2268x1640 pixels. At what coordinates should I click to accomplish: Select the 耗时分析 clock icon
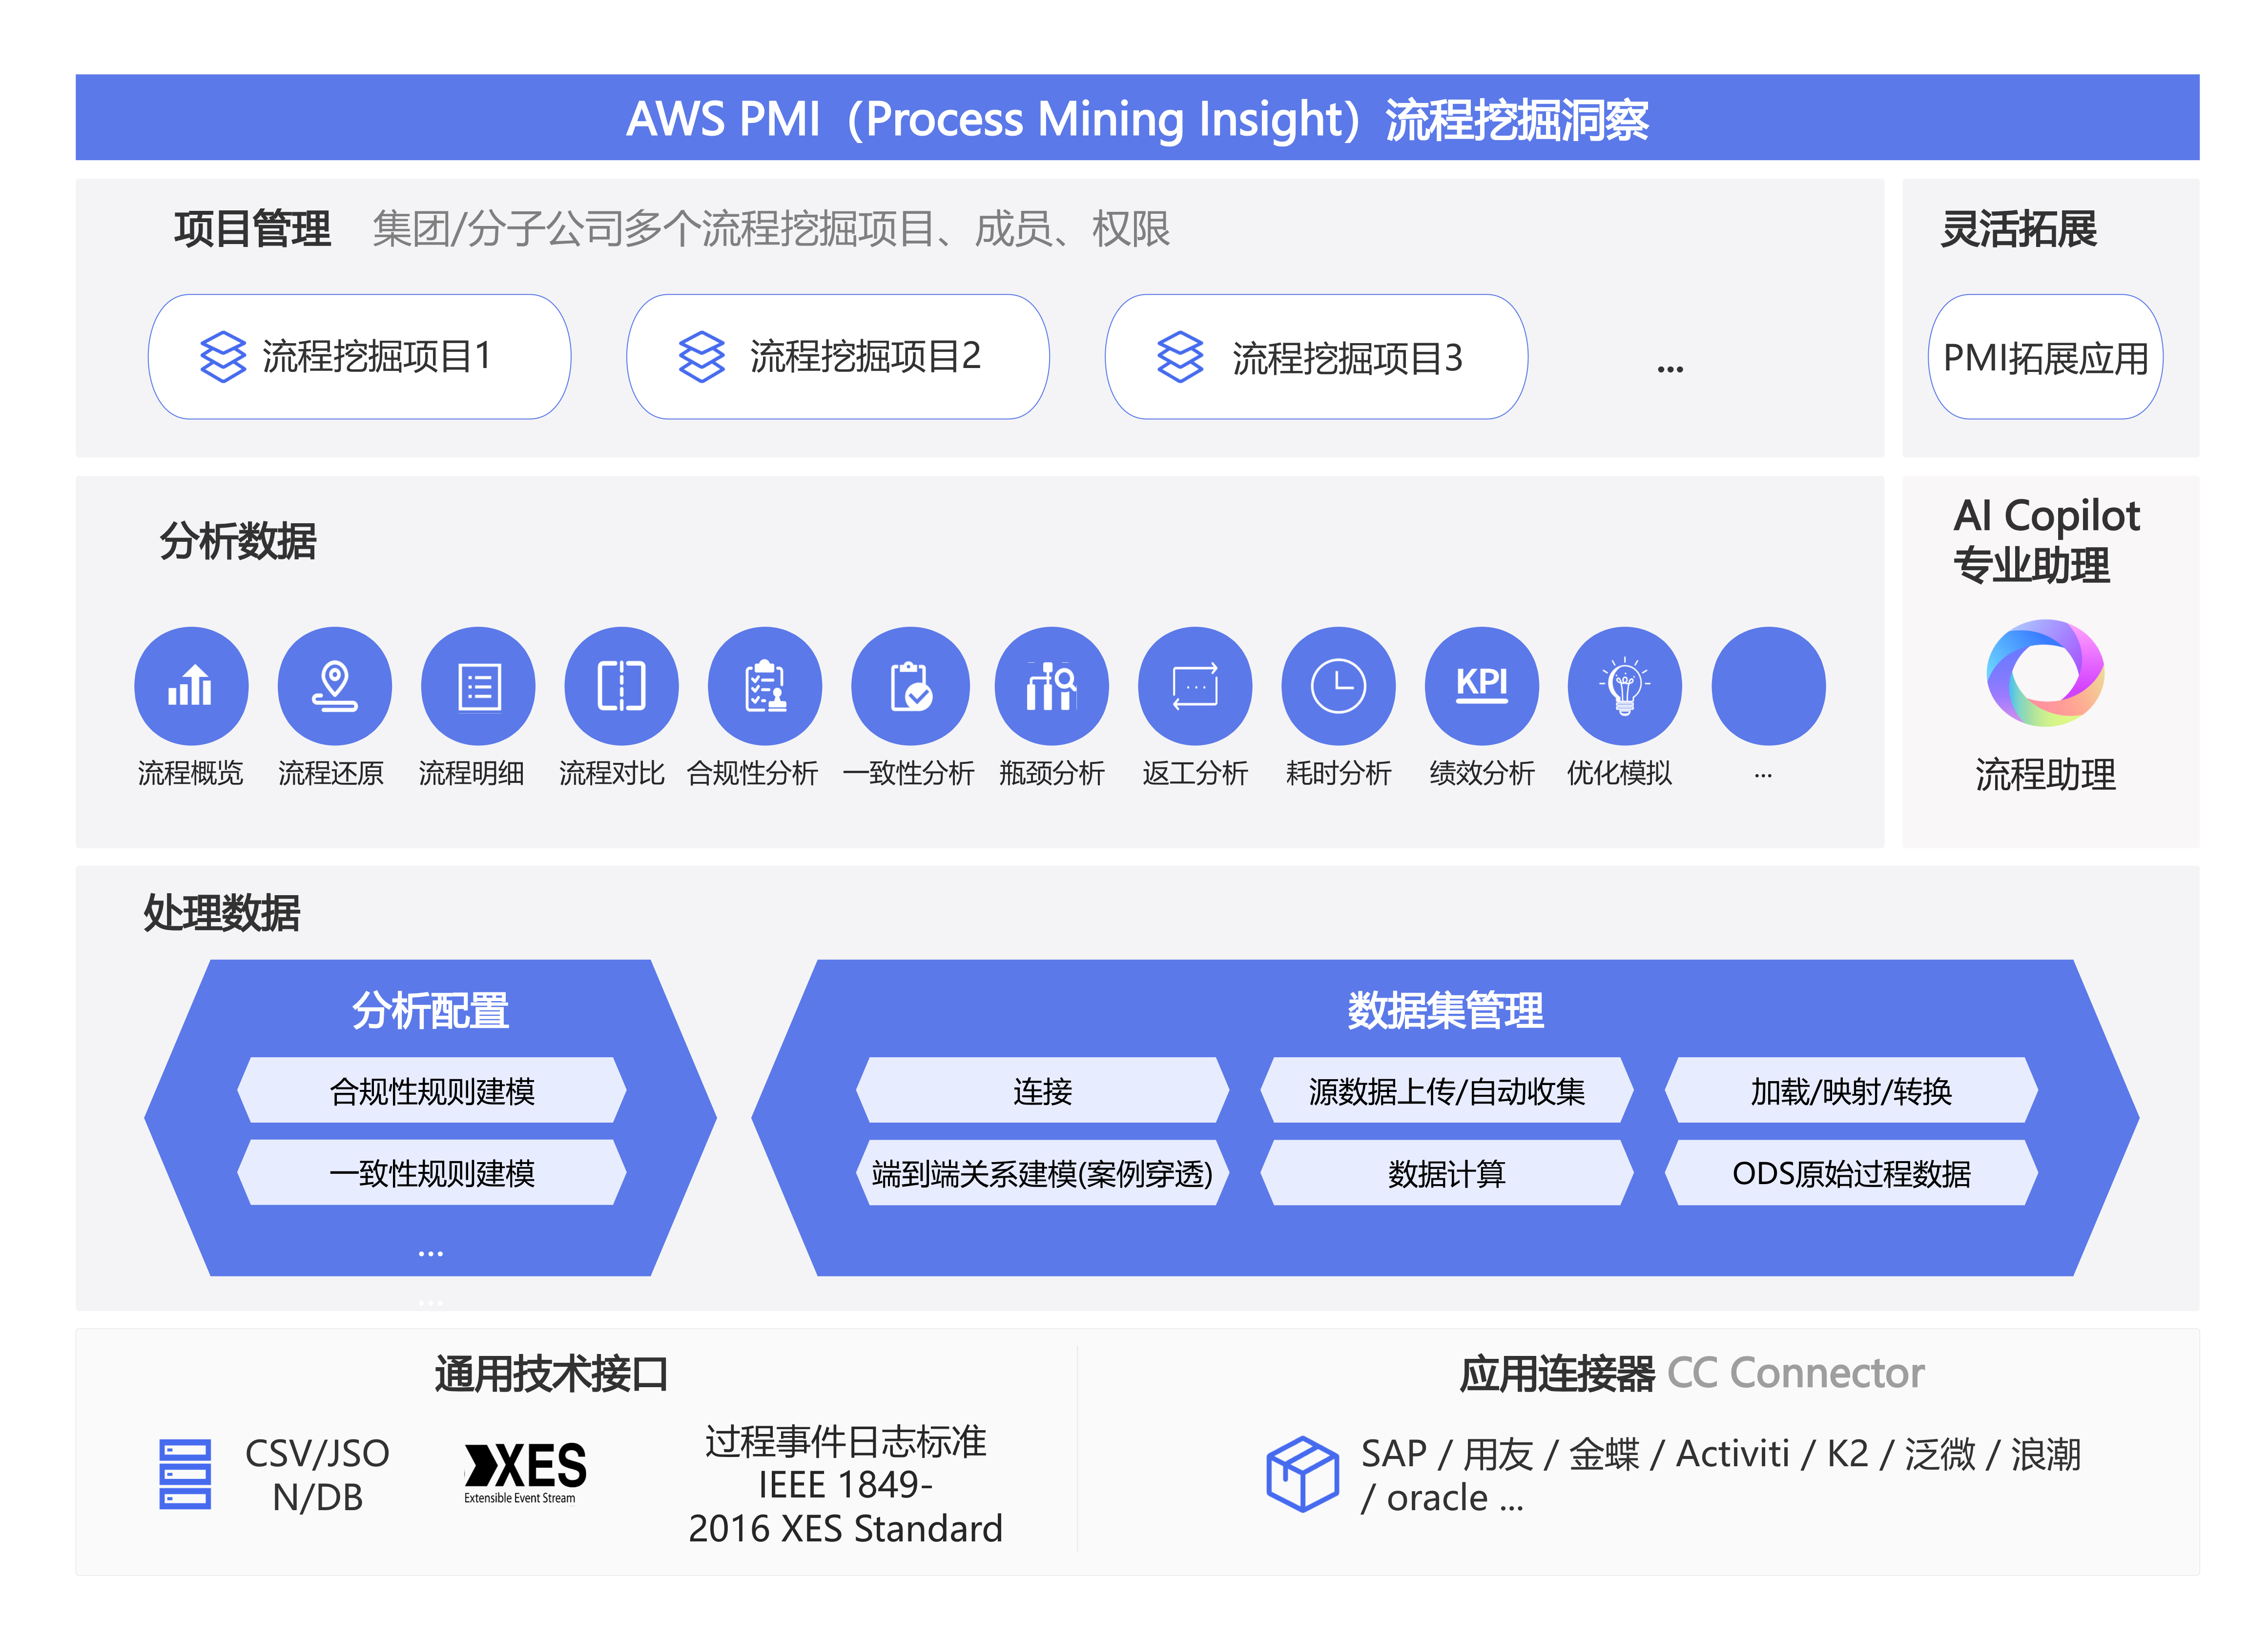point(1338,686)
